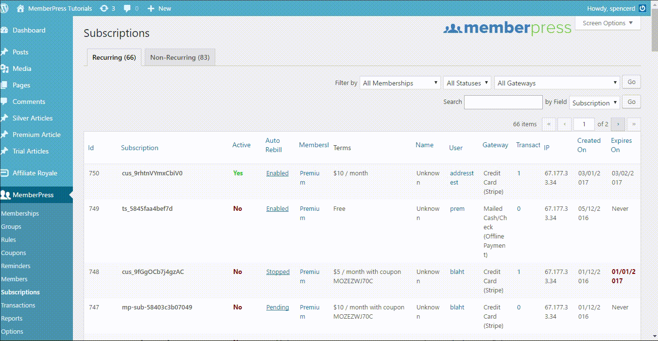
Task: Open the All Memberships filter dropdown
Action: coord(400,83)
